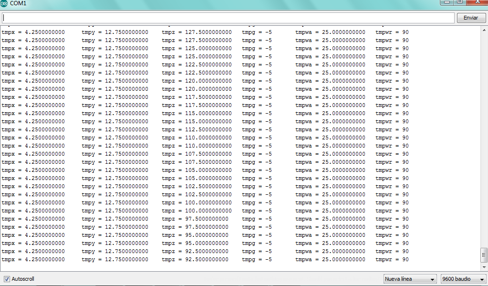Minimize the COM1 window
The height and width of the screenshot is (286, 488).
[x=447, y=2]
